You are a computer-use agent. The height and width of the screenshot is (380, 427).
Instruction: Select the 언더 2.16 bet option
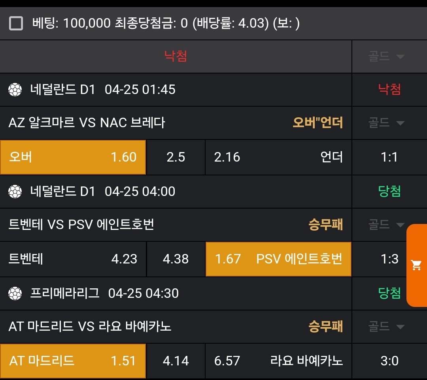(x=278, y=157)
